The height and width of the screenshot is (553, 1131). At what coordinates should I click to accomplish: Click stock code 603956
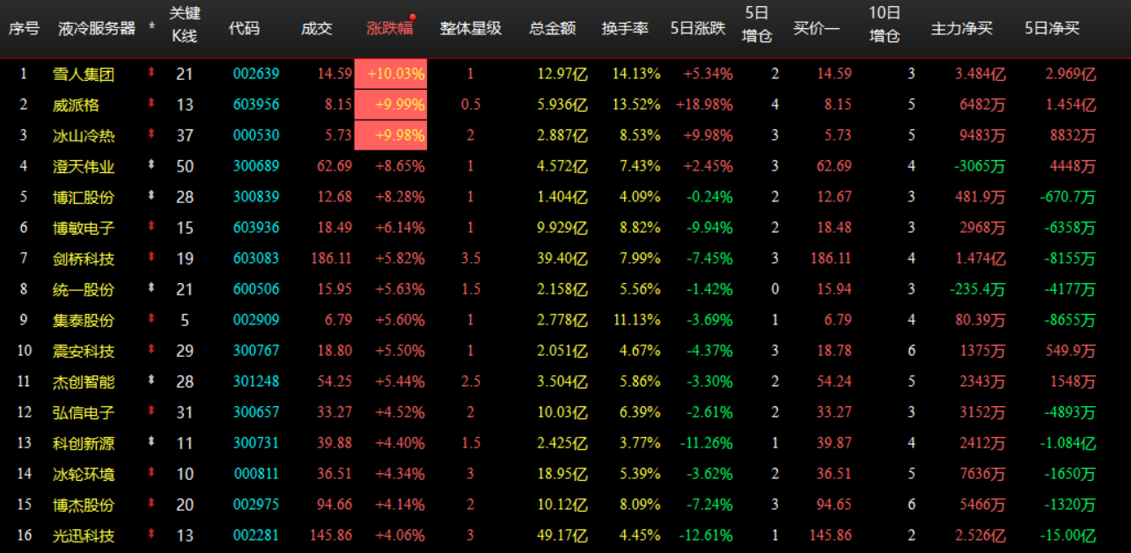click(256, 105)
